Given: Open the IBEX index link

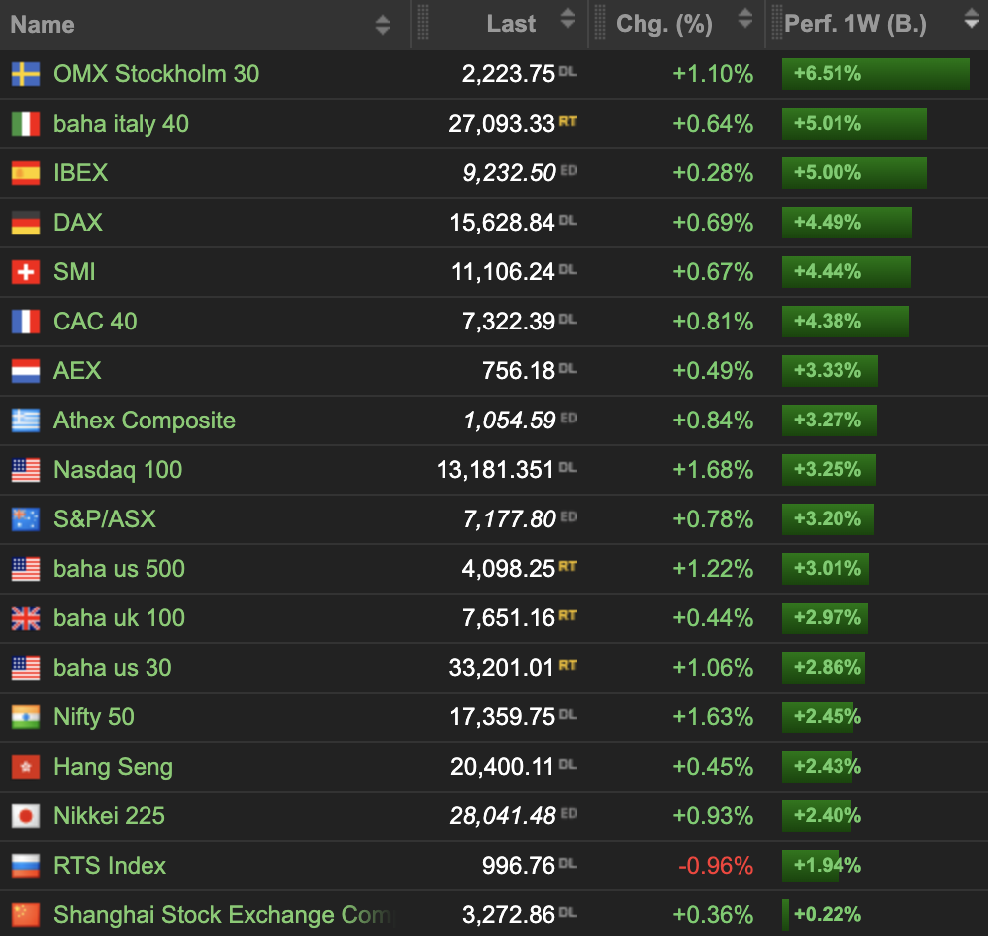Looking at the screenshot, I should click(80, 173).
